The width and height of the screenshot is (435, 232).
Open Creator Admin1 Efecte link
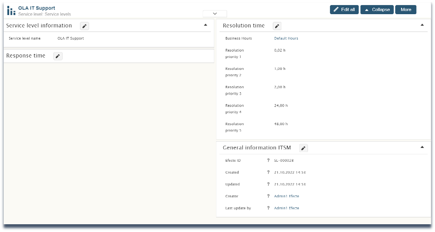click(286, 196)
